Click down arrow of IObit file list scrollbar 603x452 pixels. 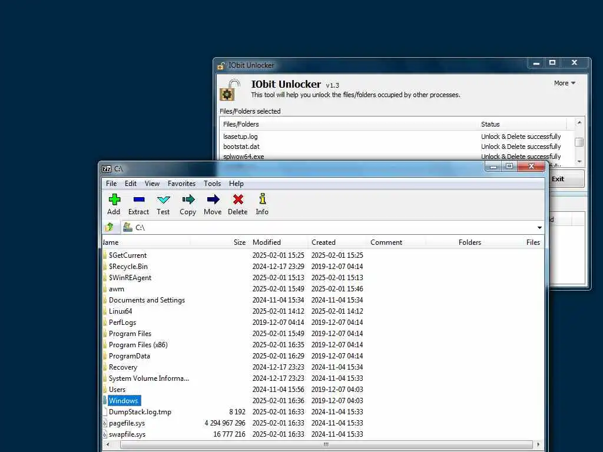click(579, 162)
